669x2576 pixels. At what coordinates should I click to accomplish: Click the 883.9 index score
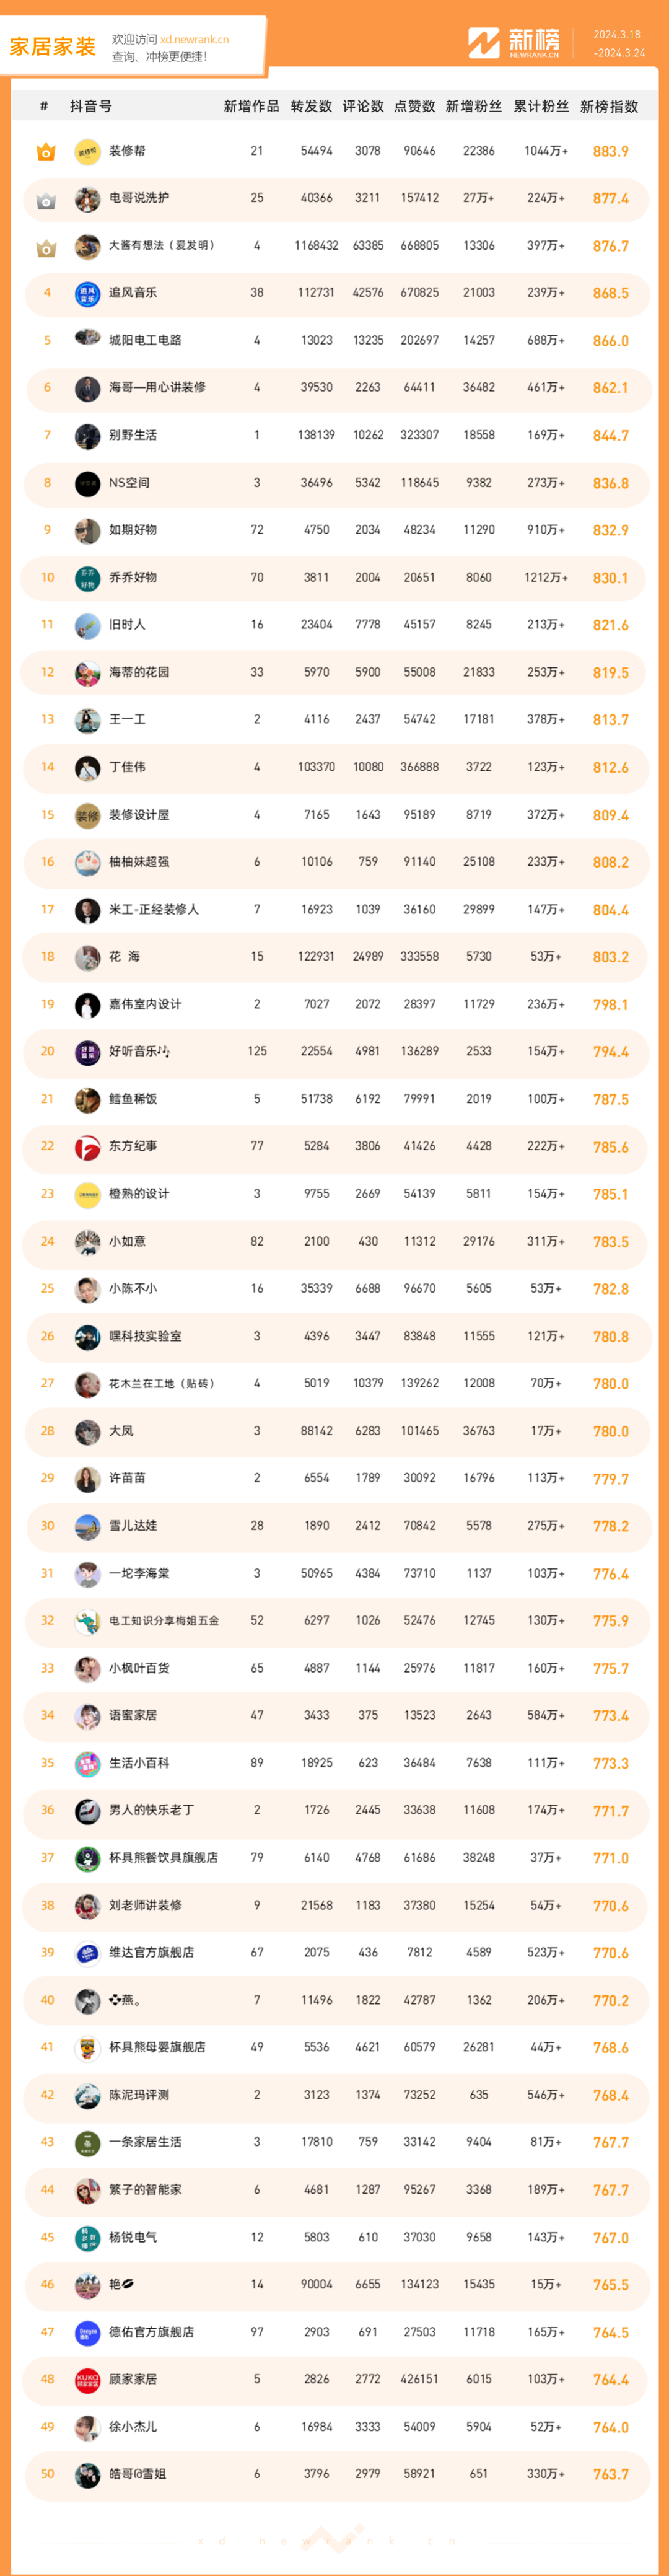coord(610,151)
